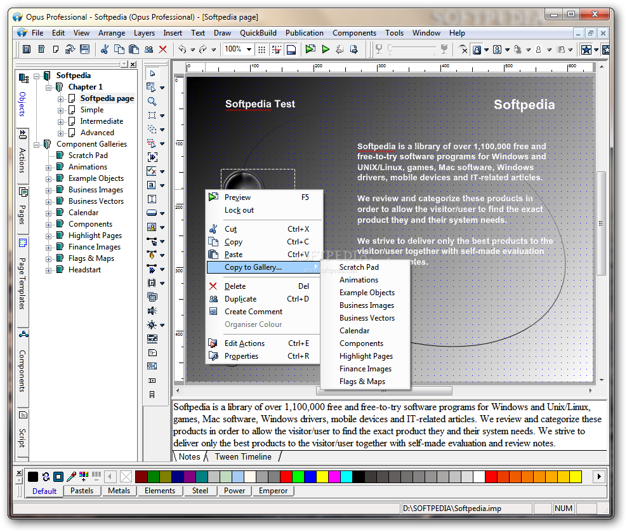This screenshot has width=627, height=532.
Task: Open the 100% zoom dropdown
Action: (249, 49)
